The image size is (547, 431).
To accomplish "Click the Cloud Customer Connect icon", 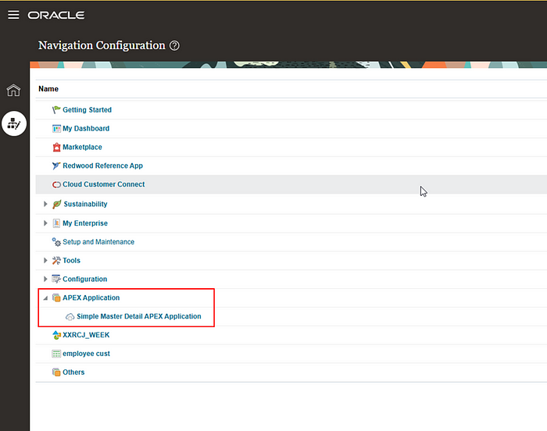I will (x=56, y=184).
